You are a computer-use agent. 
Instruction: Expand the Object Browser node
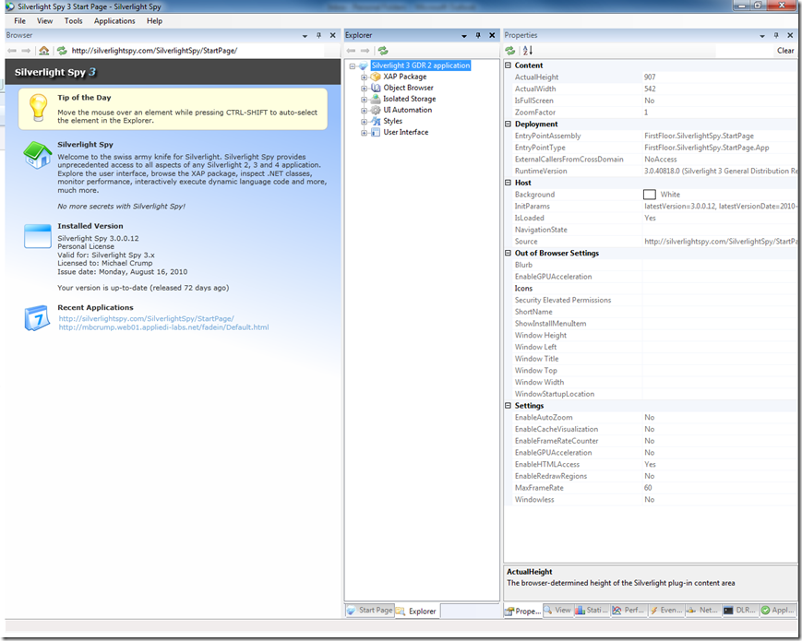click(365, 88)
